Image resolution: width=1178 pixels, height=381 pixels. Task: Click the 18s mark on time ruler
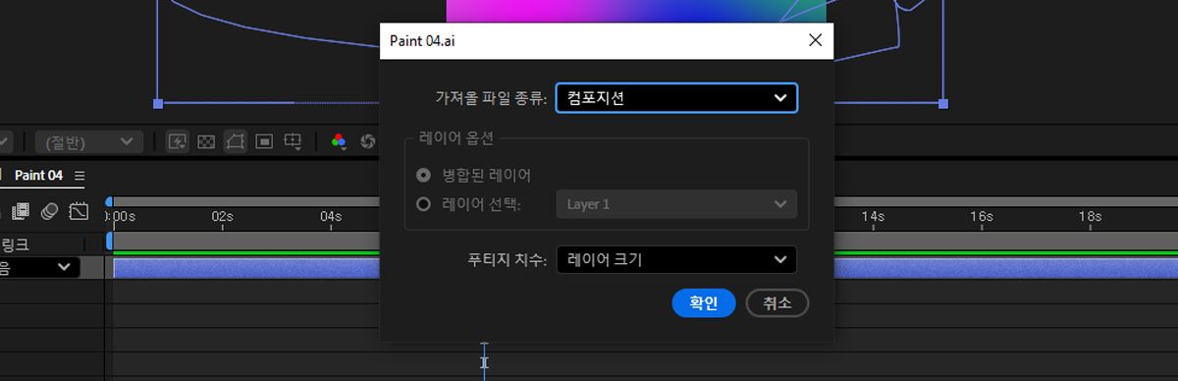[1090, 216]
